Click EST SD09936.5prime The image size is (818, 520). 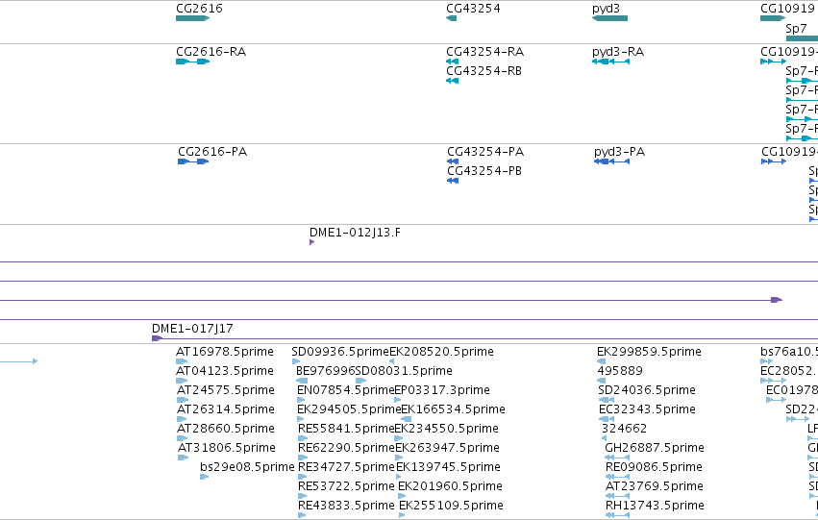340,352
